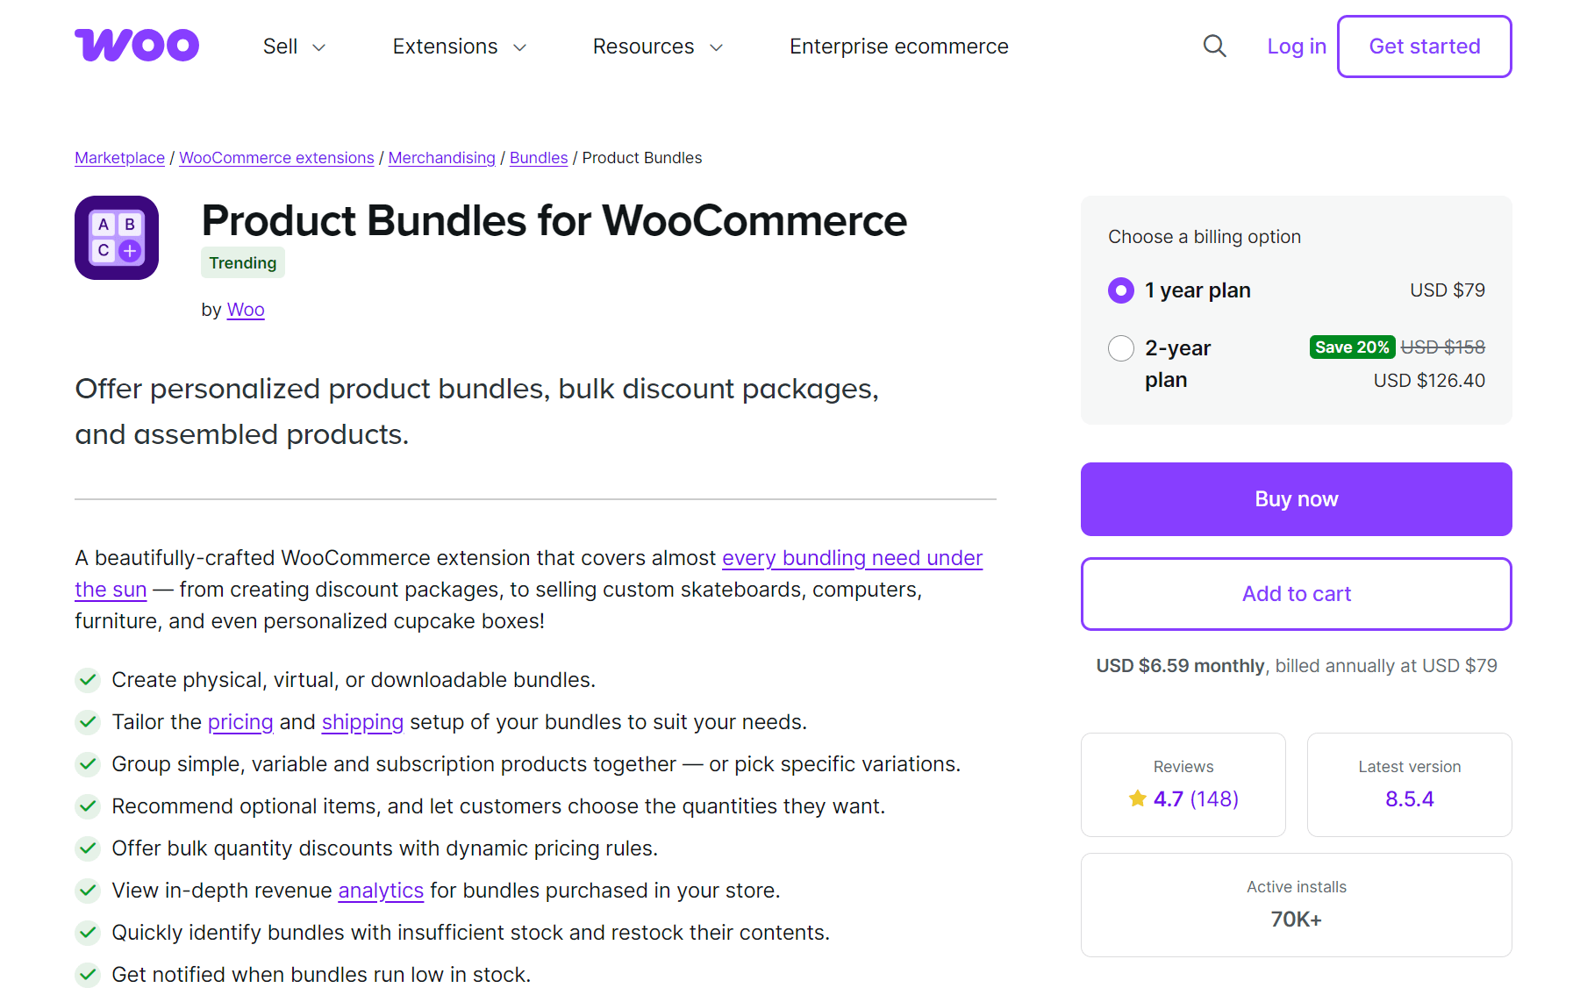Click the Get started button
Screen dimensions: 1580x995
click(1424, 46)
